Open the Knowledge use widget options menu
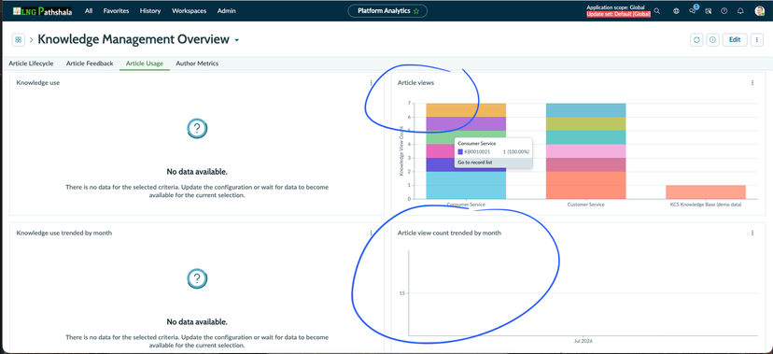 372,83
